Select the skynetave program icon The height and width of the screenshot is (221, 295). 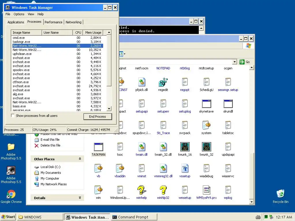tap(206, 104)
